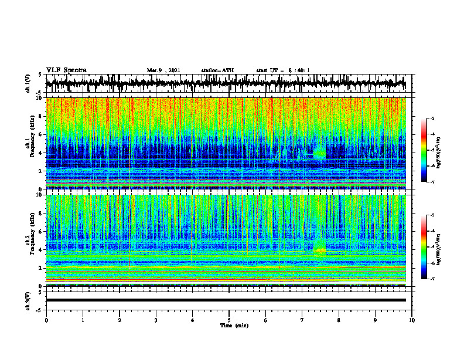Click the 4 kHz emission burst in ch.1 spectrogram
The height and width of the screenshot is (359, 464).
point(320,153)
